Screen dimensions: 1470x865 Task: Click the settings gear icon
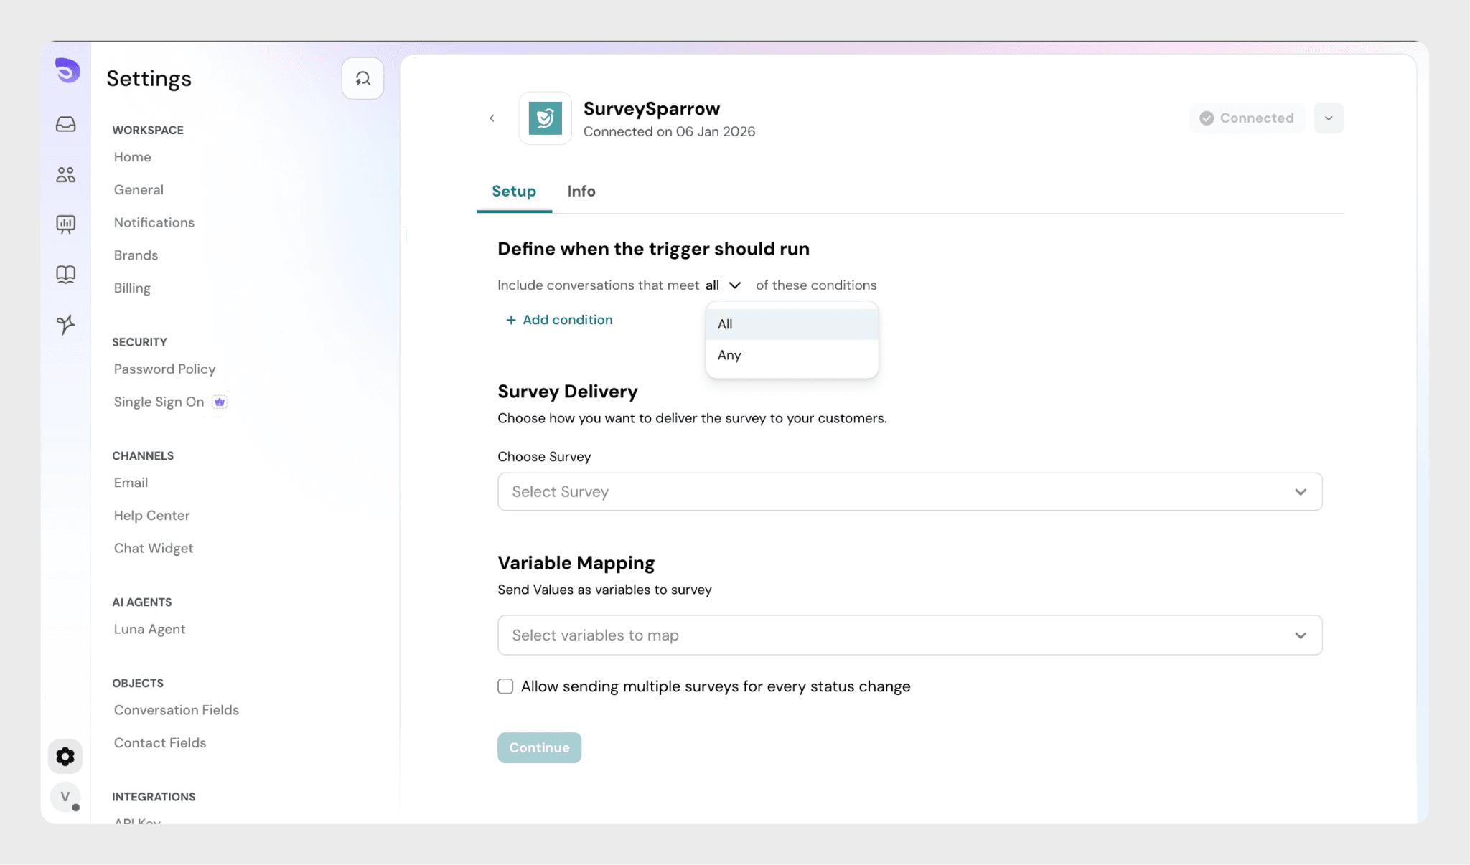[x=65, y=757]
